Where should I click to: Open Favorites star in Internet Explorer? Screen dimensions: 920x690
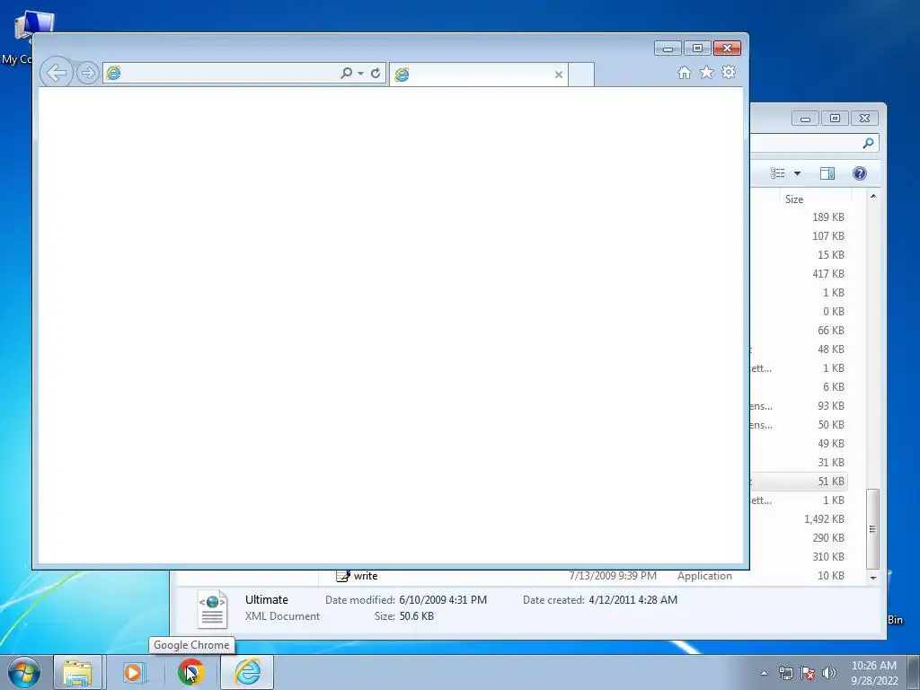(x=706, y=72)
